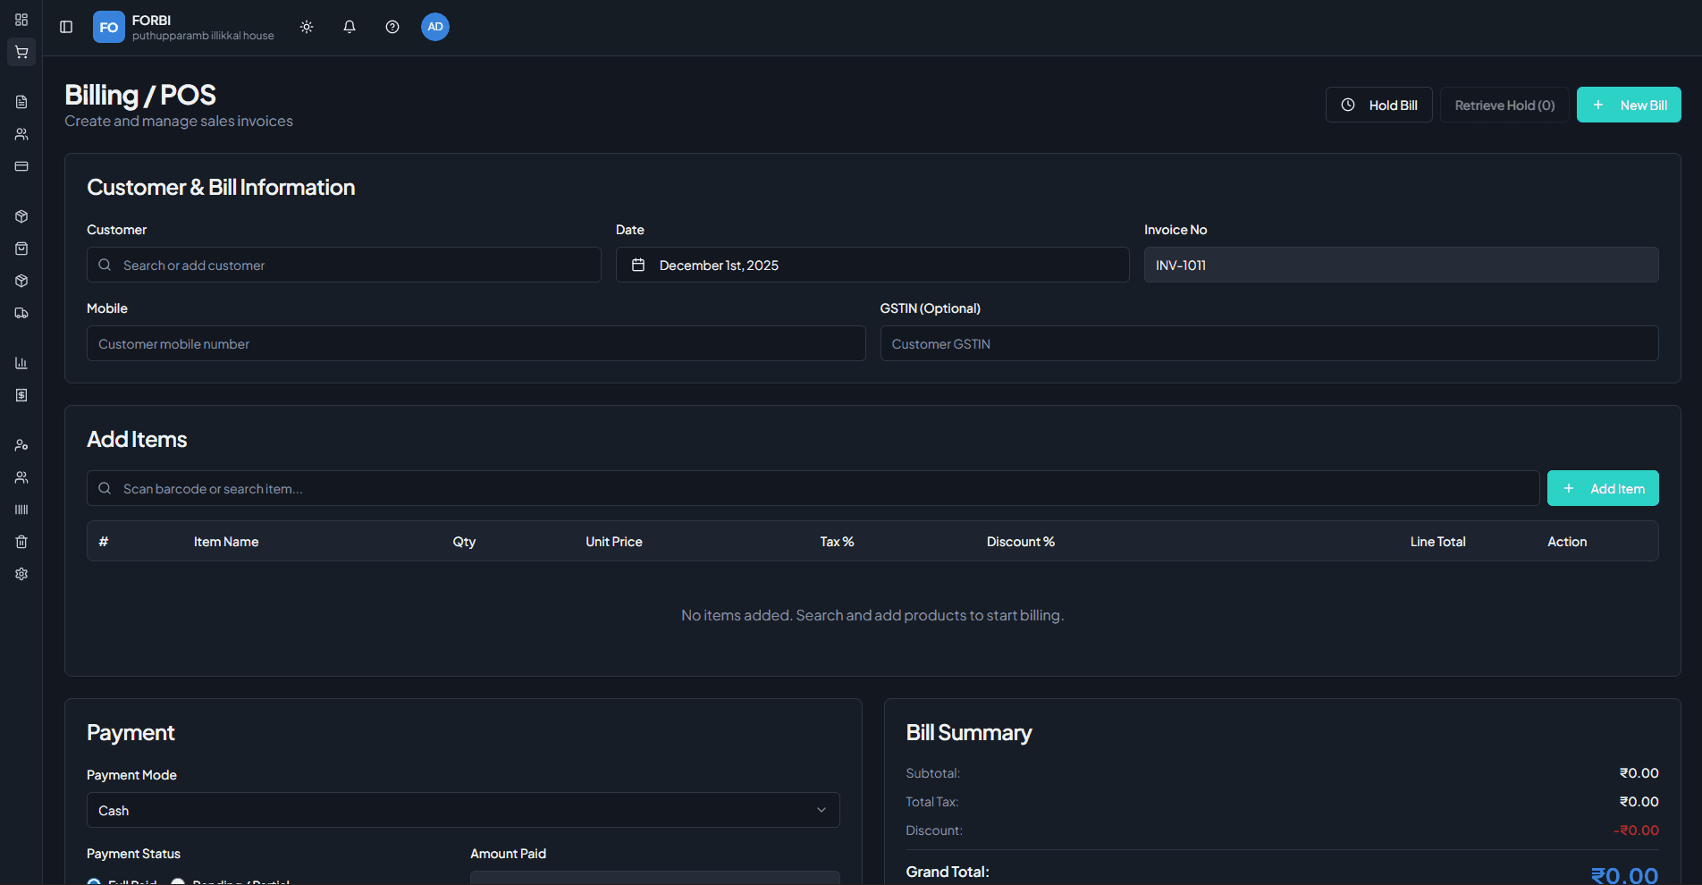1702x885 pixels.
Task: Open the AD user avatar menu
Action: 435,27
